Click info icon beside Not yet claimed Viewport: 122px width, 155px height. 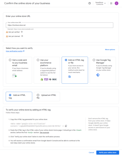coord(22,36)
